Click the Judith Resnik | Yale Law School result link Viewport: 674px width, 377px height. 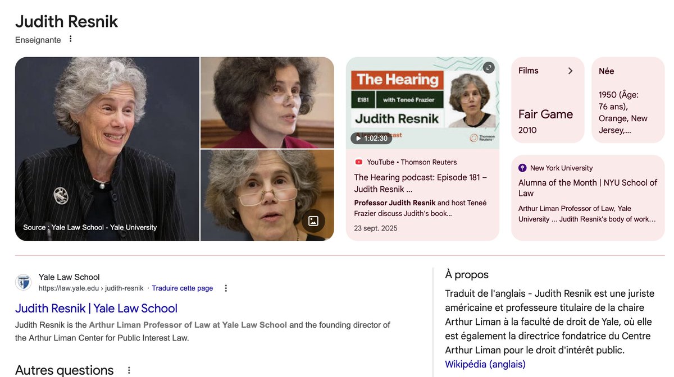point(96,309)
